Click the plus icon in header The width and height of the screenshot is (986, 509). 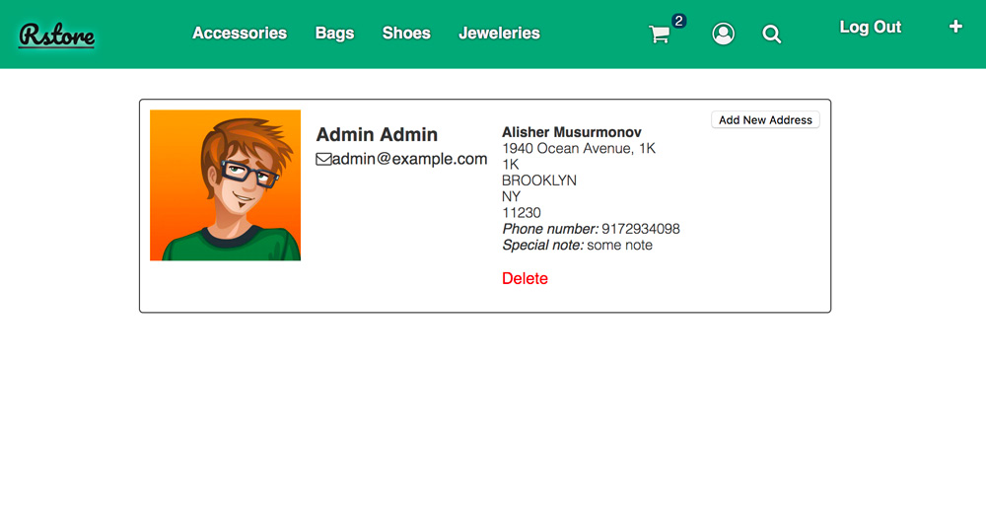[955, 27]
